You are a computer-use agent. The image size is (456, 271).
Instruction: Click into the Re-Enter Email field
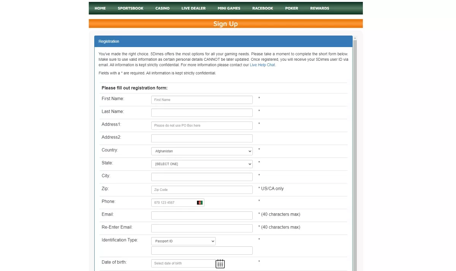coord(202,228)
